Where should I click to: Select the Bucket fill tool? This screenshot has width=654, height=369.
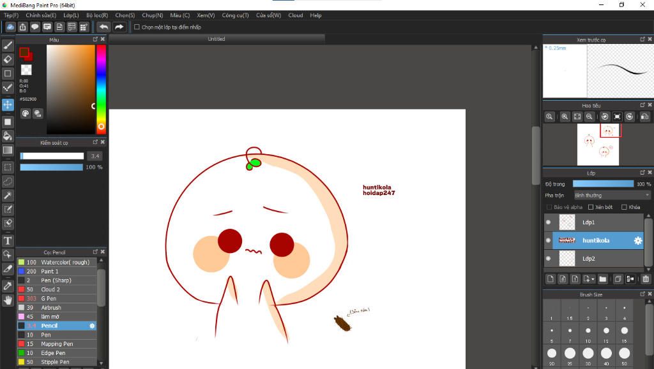(8, 136)
